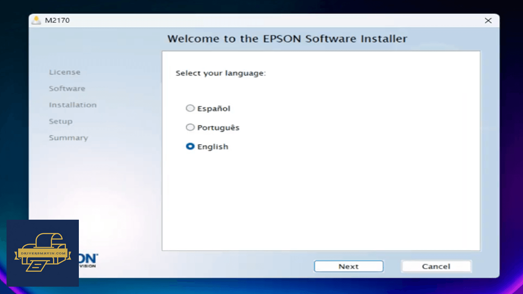Pick the English radio button

point(190,147)
